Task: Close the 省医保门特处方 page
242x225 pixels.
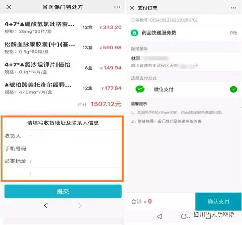Action: click(x=9, y=7)
